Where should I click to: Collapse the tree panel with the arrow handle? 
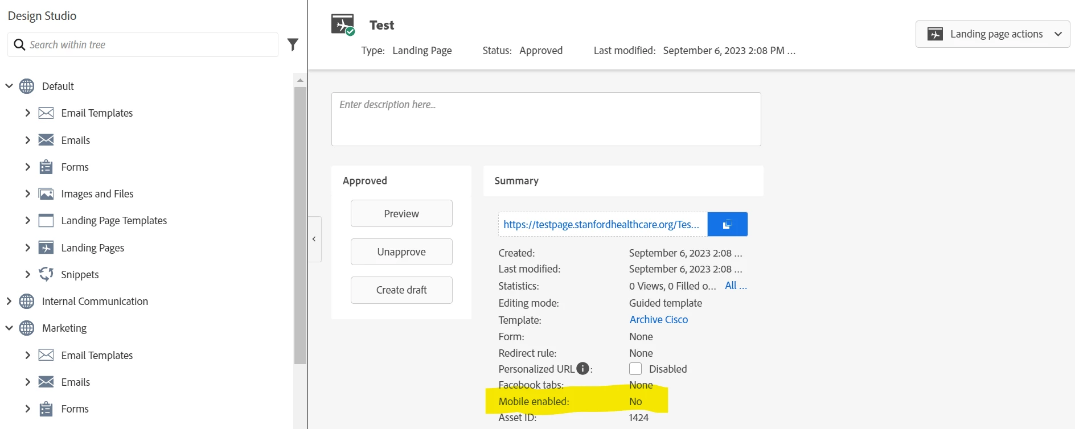tap(314, 239)
